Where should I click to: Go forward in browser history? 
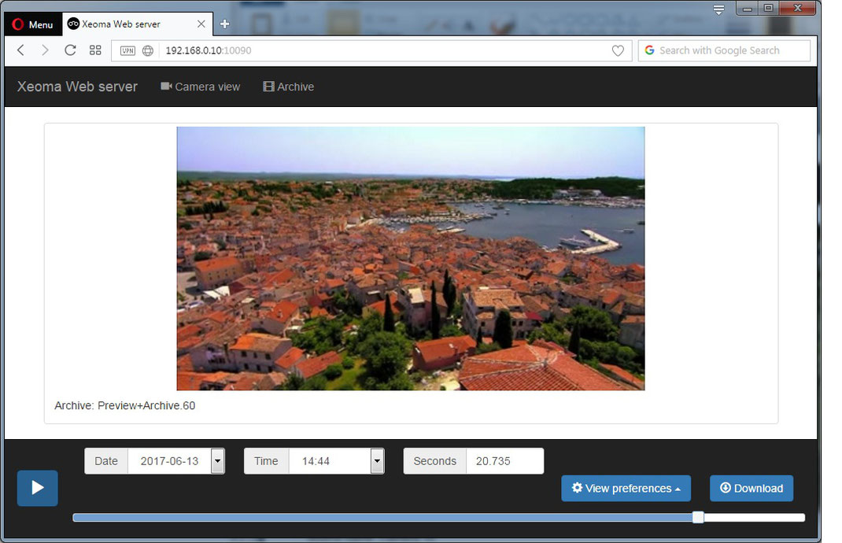pyautogui.click(x=45, y=50)
